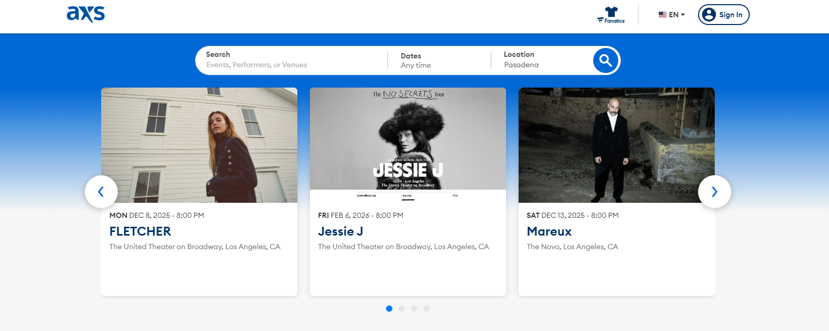Select the second carousel page dot

[x=402, y=309]
